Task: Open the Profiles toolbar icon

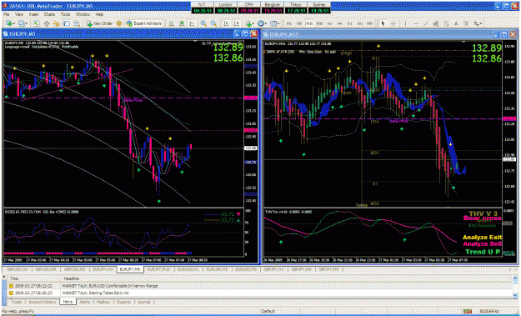Action: pos(22,23)
